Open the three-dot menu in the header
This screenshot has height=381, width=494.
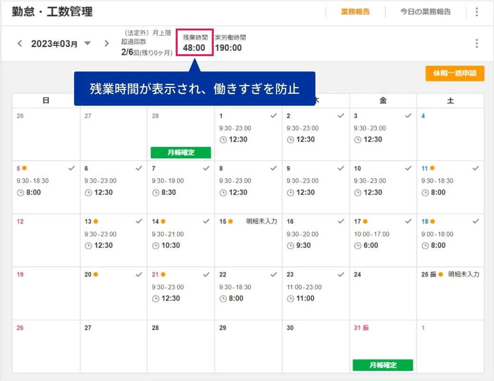pos(477,12)
